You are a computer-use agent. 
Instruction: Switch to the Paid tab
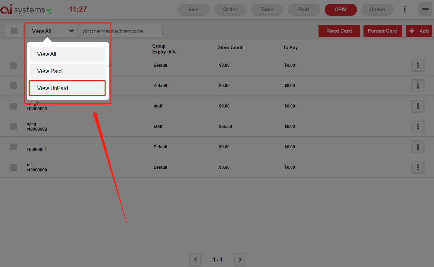tap(304, 10)
